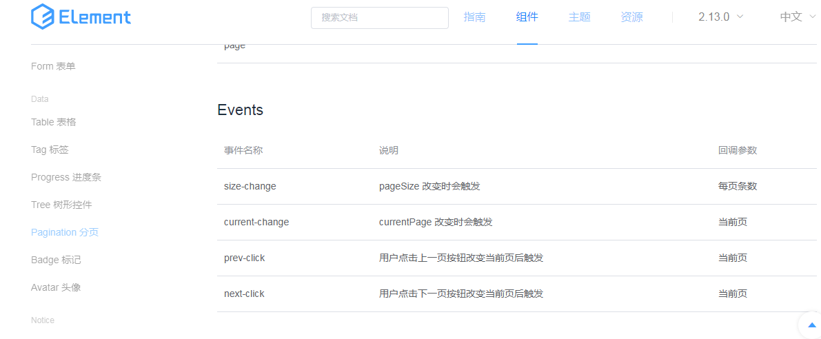The height and width of the screenshot is (339, 821).
Task: Click the size-change event name
Action: 250,186
